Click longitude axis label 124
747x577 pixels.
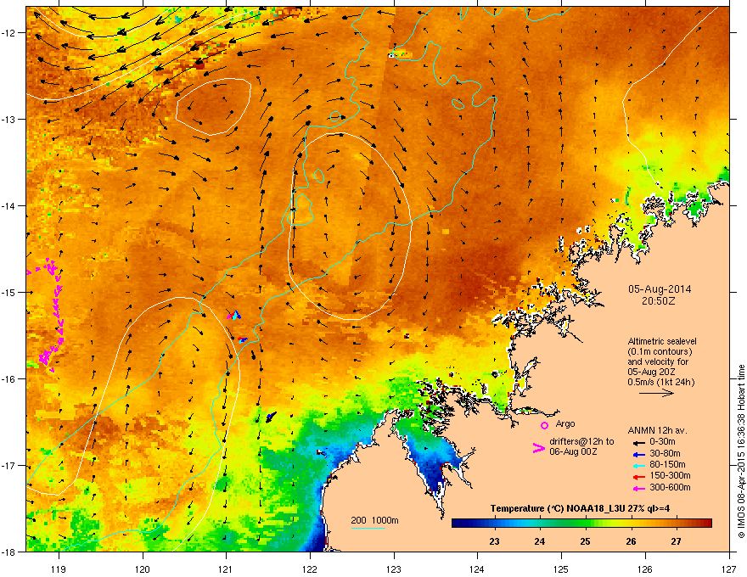pos(477,569)
